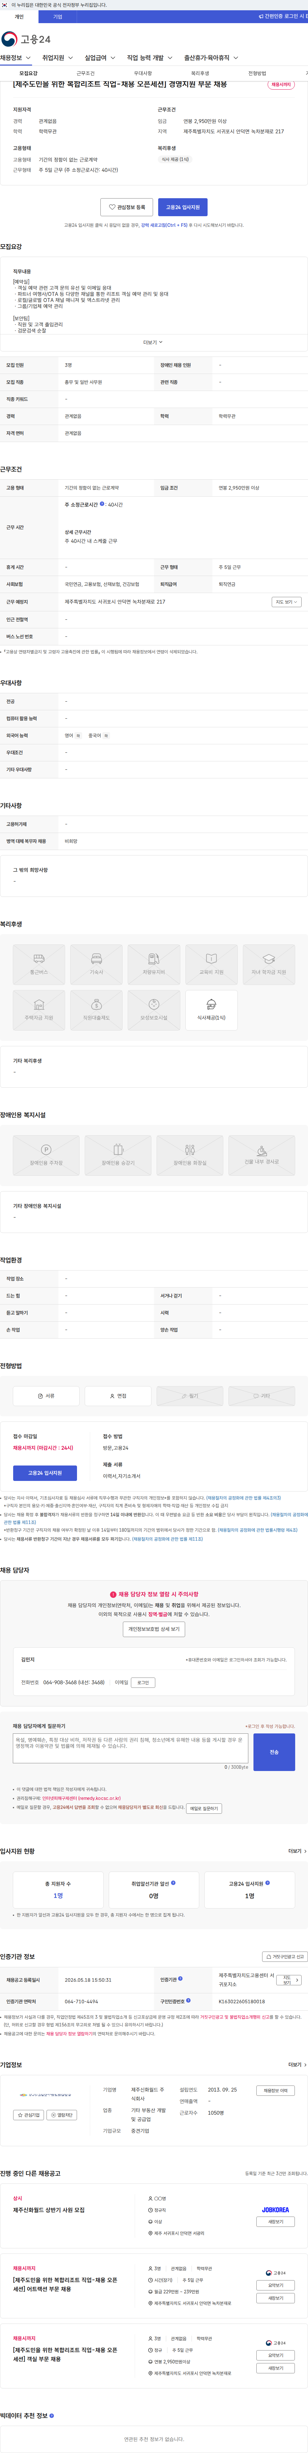Select the 개인 tab at top
308x2453 pixels.
[19, 16]
